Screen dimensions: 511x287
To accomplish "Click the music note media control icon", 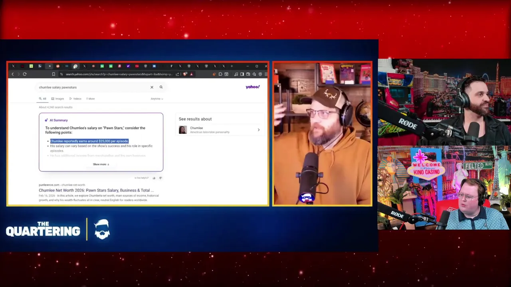I will point(236,74).
